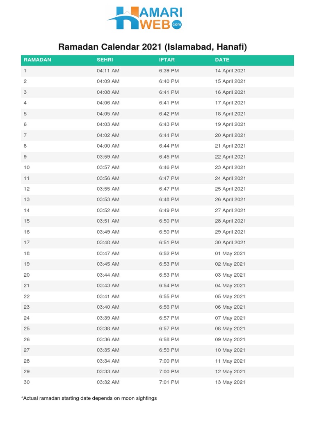Viewport: 315px width, 421px height.
Task: Click the 6:39 PM iftar time
Action: [x=169, y=71]
